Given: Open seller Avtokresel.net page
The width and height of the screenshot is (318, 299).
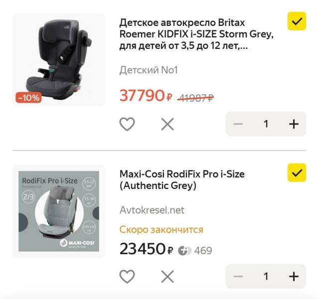Looking at the screenshot, I should coord(152,210).
